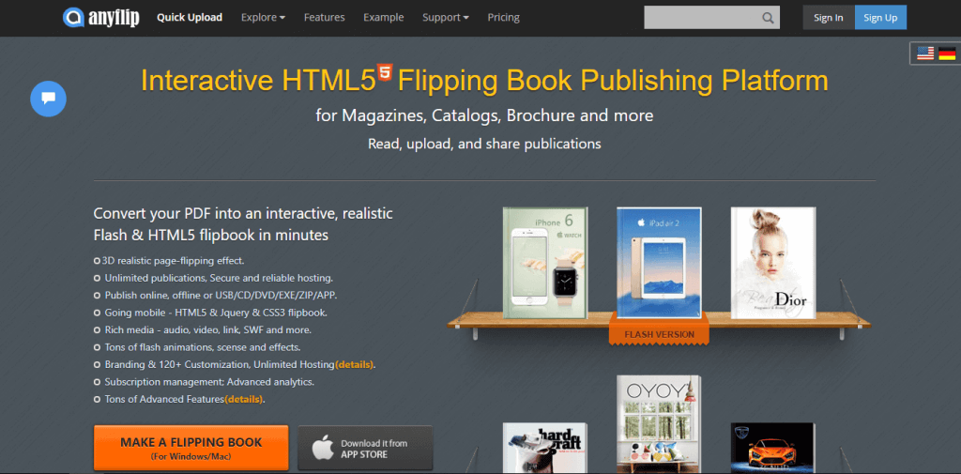
Task: Open details link after Unlimited Hosting
Action: pyautogui.click(x=354, y=364)
